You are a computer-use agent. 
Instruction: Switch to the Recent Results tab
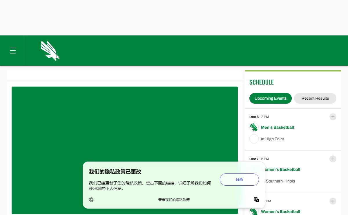click(x=315, y=98)
